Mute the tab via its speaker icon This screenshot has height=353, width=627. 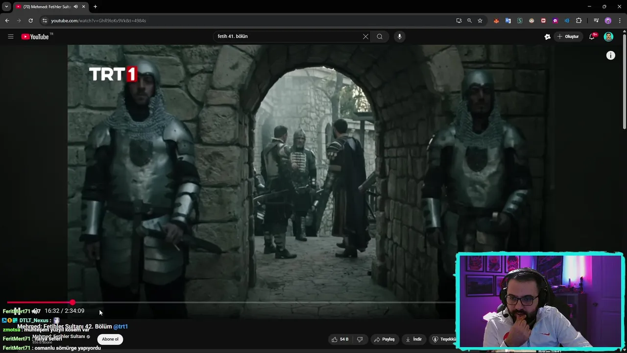tap(75, 6)
